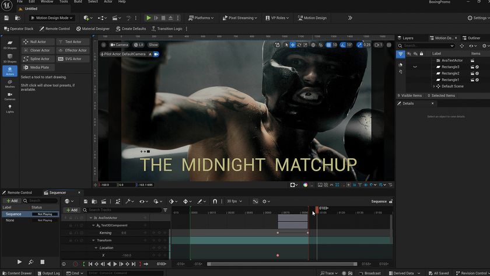Open the Cameras category in sidebar
490x276 pixels.
tap(10, 96)
